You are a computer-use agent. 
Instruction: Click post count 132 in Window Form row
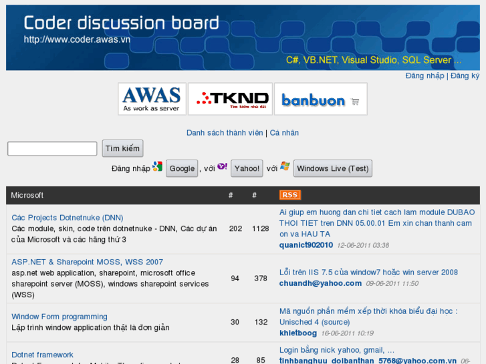(261, 322)
